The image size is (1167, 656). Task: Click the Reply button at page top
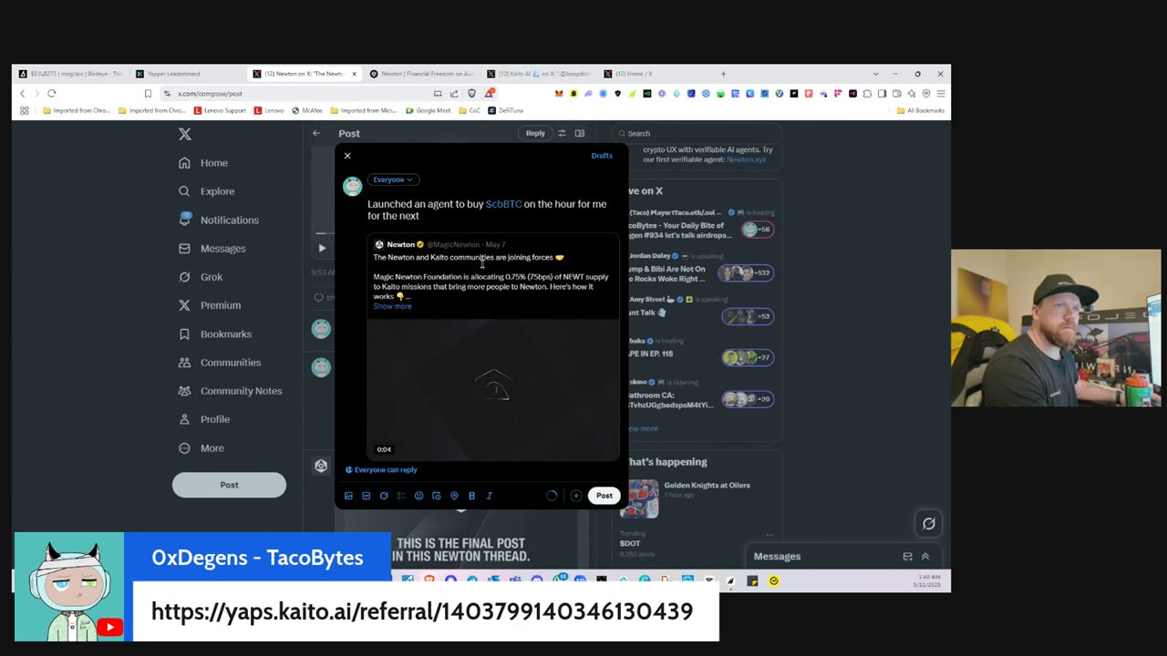535,133
